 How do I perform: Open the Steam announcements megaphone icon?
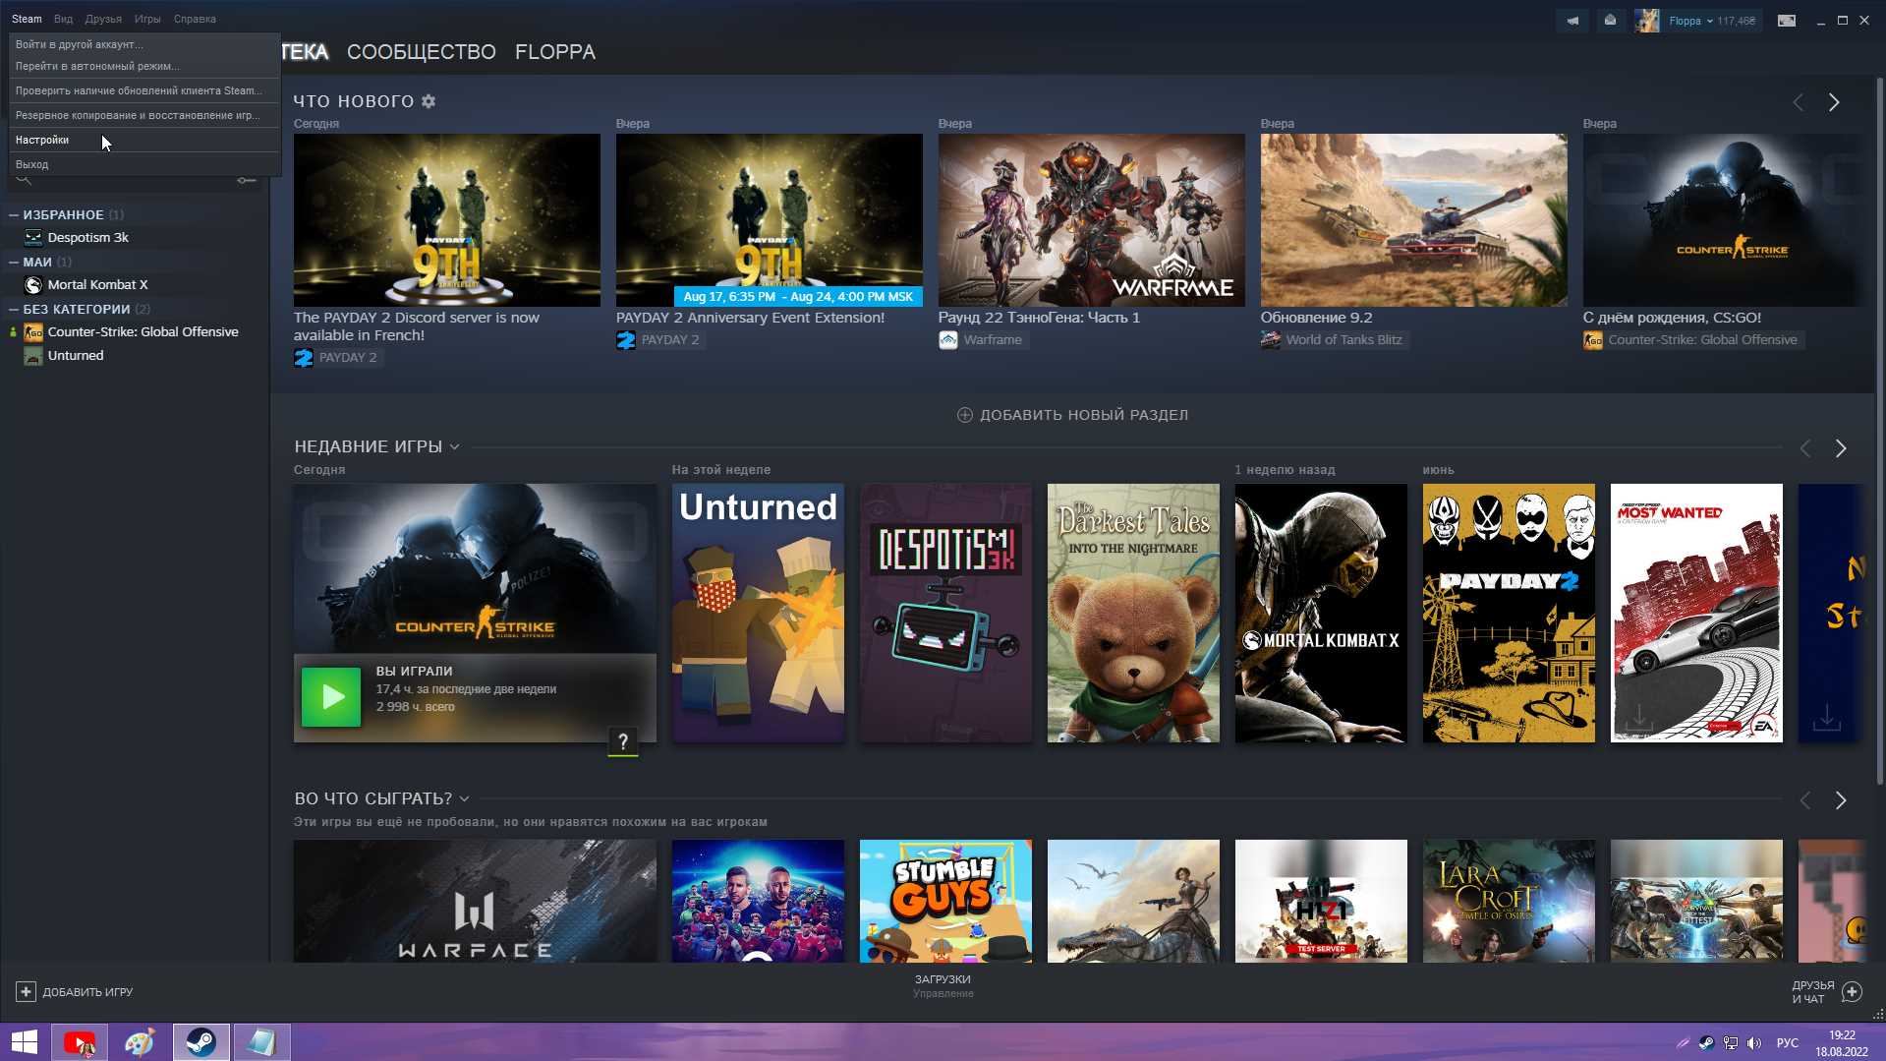(1572, 21)
